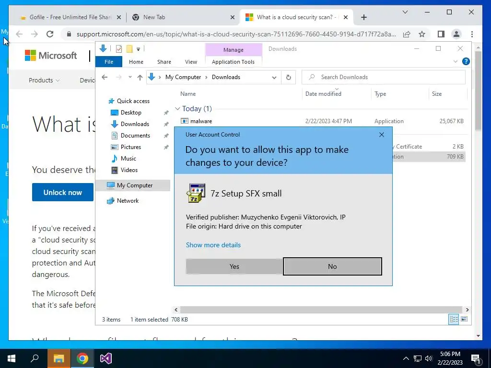This screenshot has width=491, height=368.
Task: Click the Search Downloads field
Action: pos(383,77)
